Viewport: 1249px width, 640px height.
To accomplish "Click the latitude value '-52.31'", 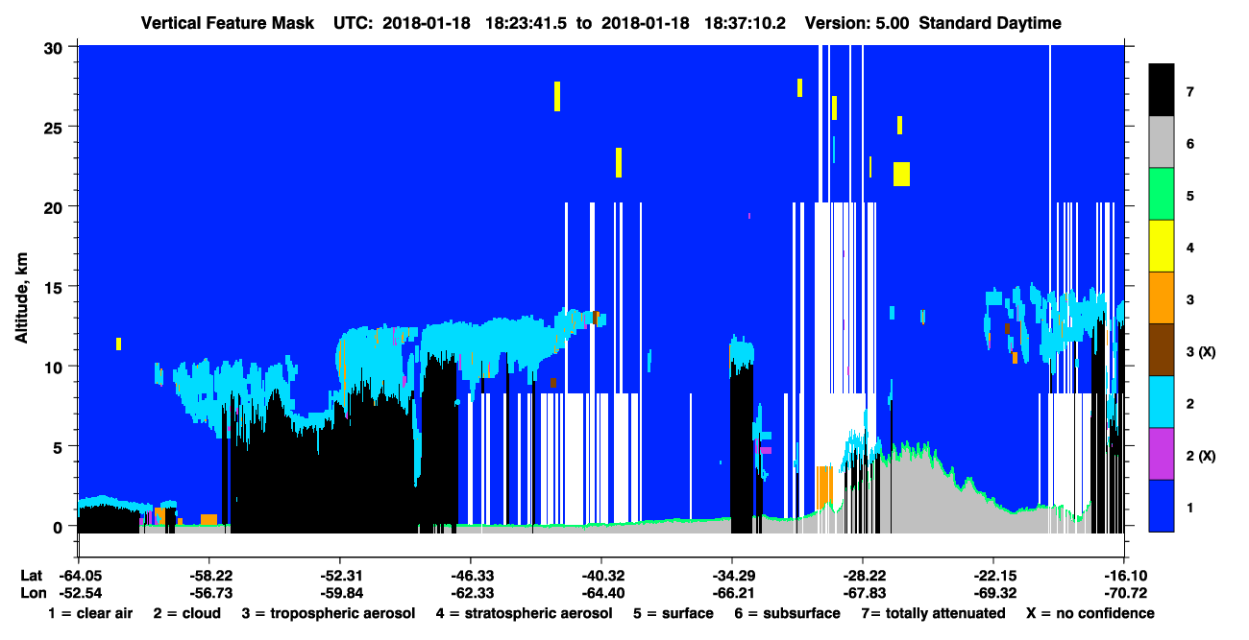I will [339, 576].
